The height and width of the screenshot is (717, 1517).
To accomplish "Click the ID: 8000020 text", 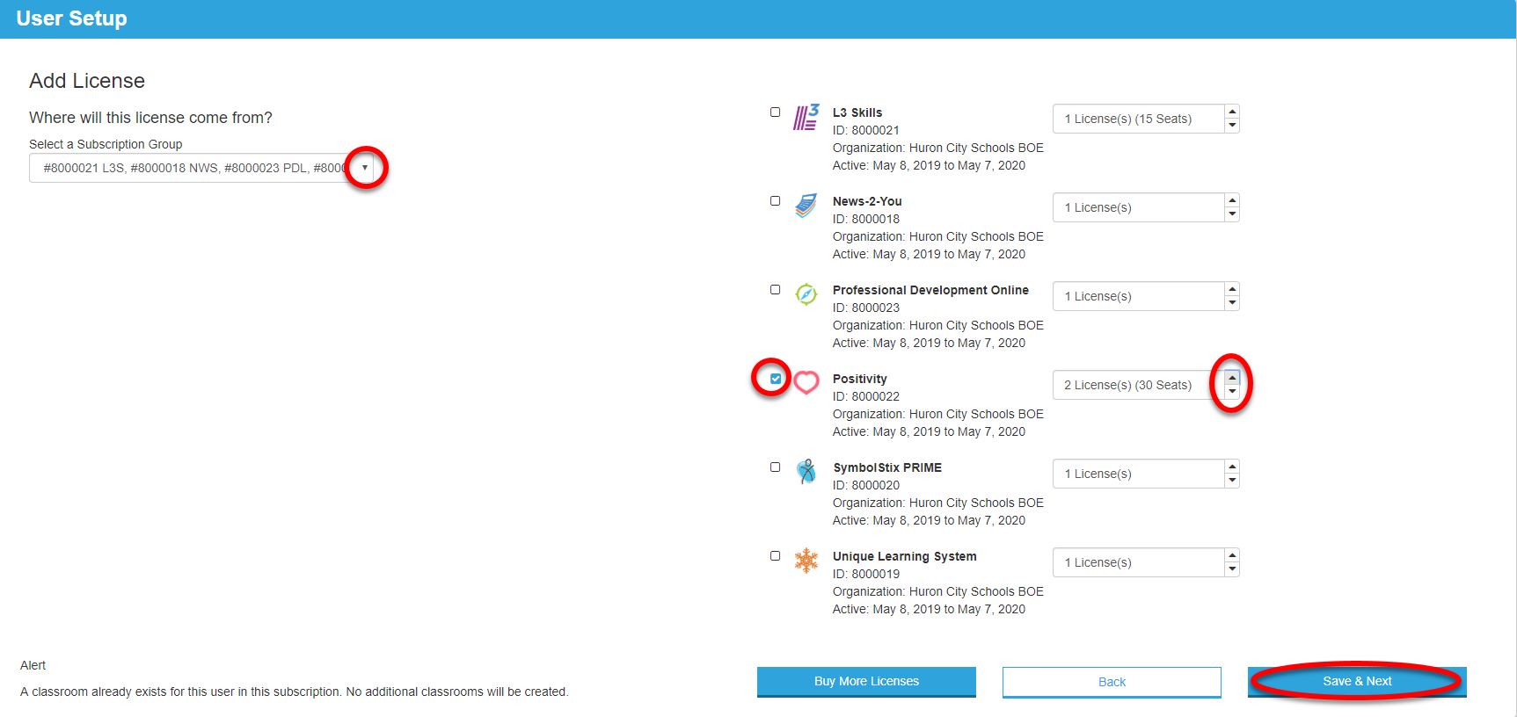I will point(866,485).
